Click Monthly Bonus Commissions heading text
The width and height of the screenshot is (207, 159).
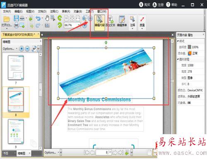[99, 99]
